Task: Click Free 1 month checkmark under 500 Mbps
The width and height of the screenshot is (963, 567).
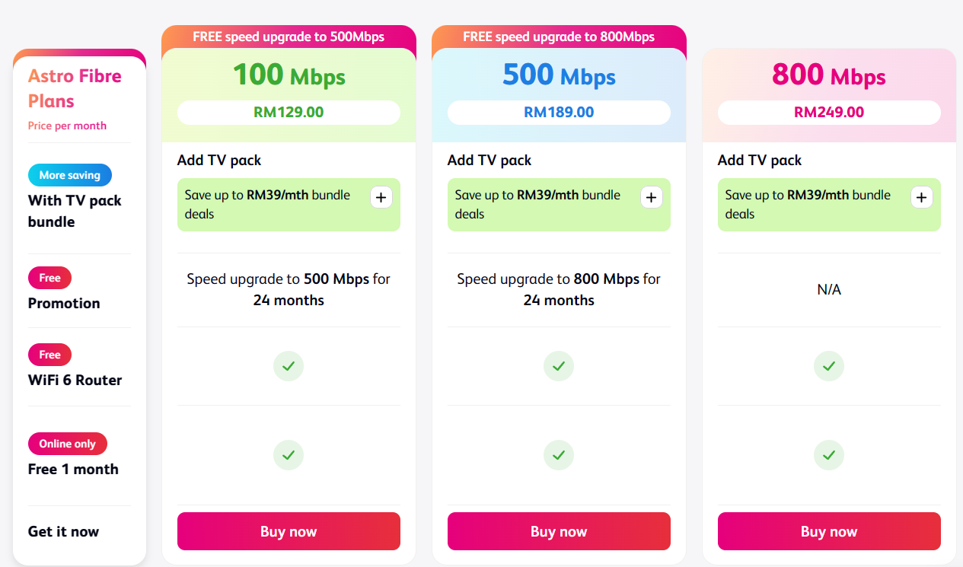Action: tap(559, 455)
